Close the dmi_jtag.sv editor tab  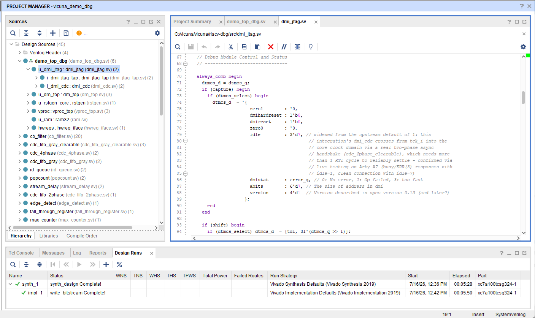316,22
